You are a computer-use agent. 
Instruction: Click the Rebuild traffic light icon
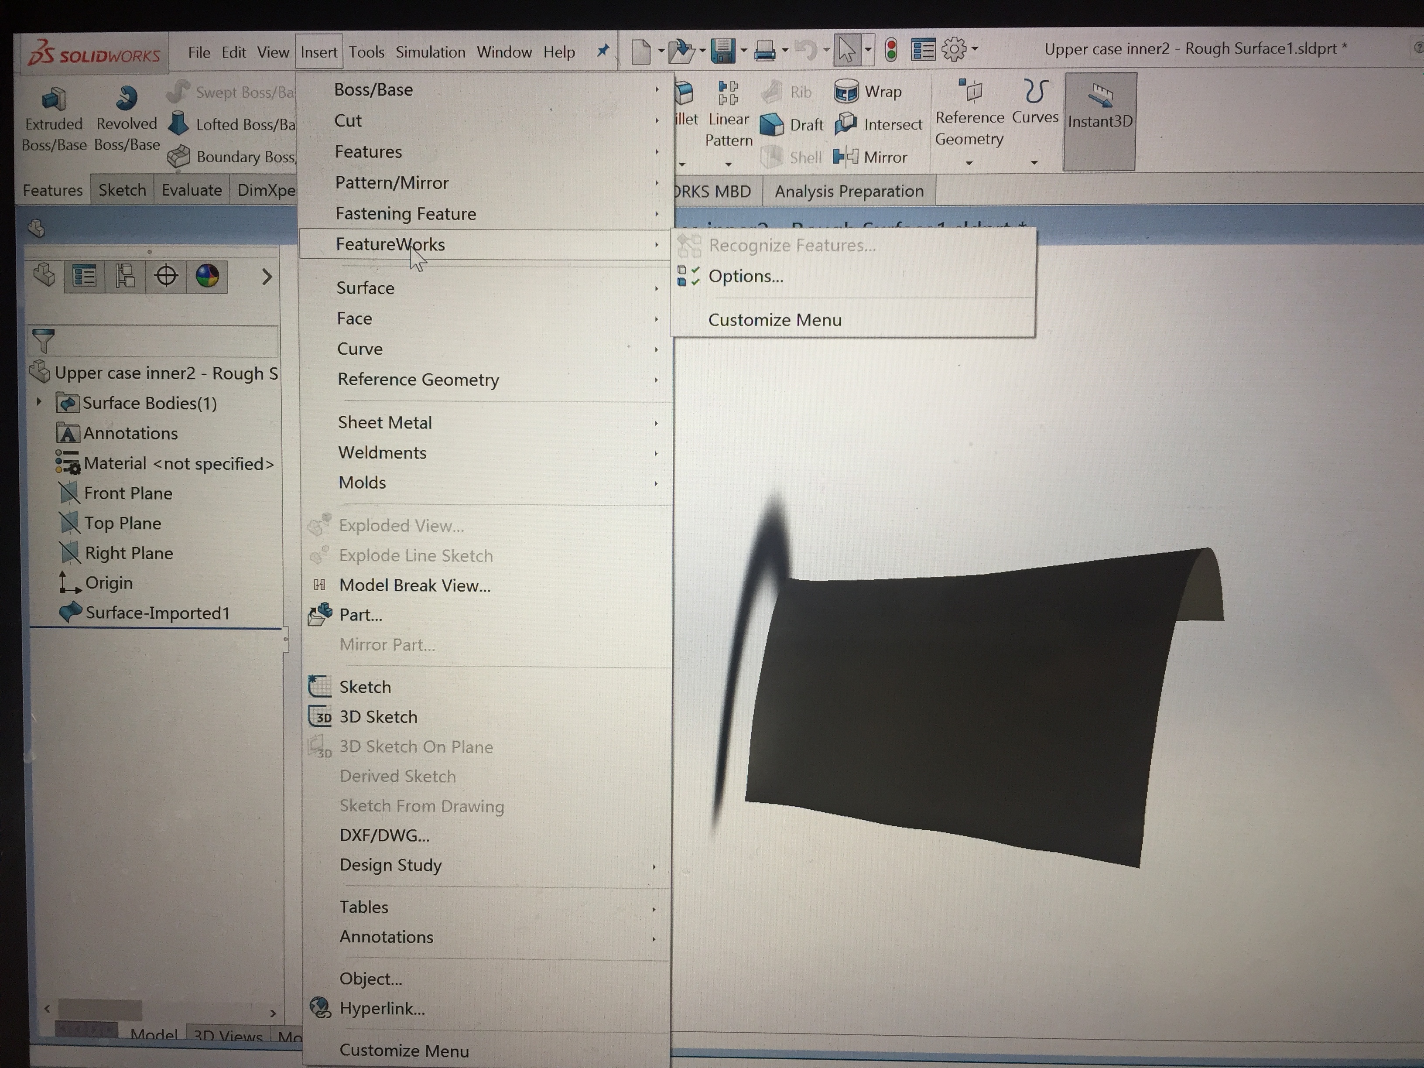(x=891, y=50)
